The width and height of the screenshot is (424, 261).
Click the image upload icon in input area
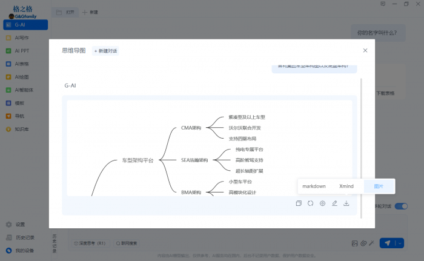coord(354,243)
